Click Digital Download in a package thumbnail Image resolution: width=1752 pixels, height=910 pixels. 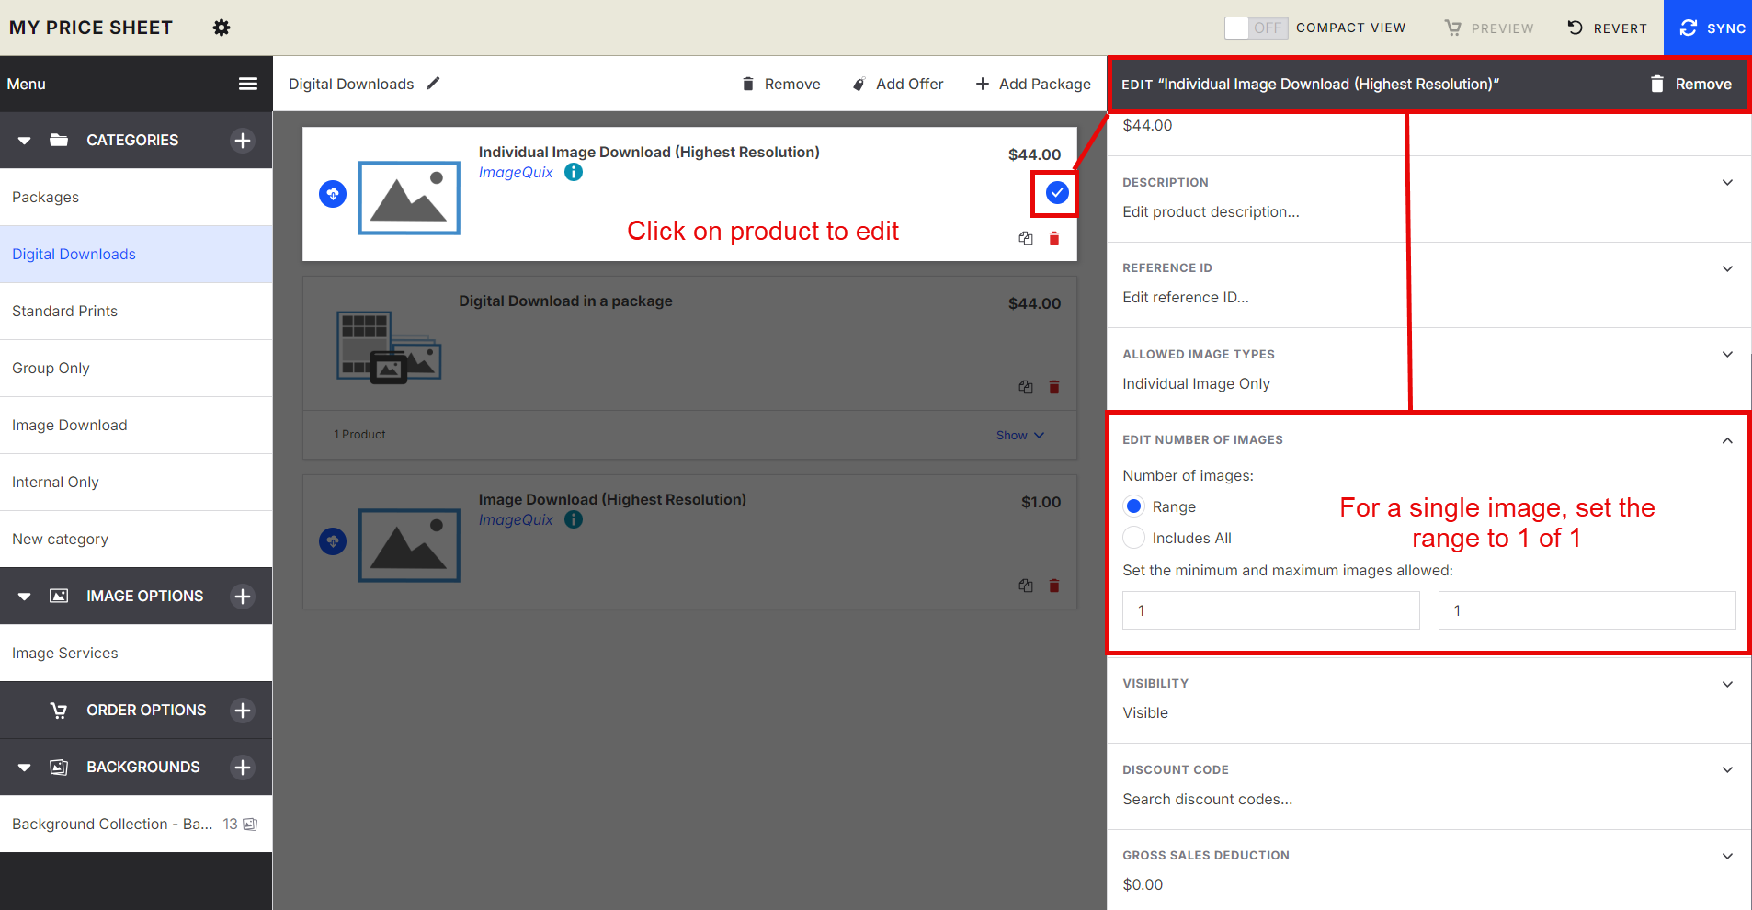(389, 347)
